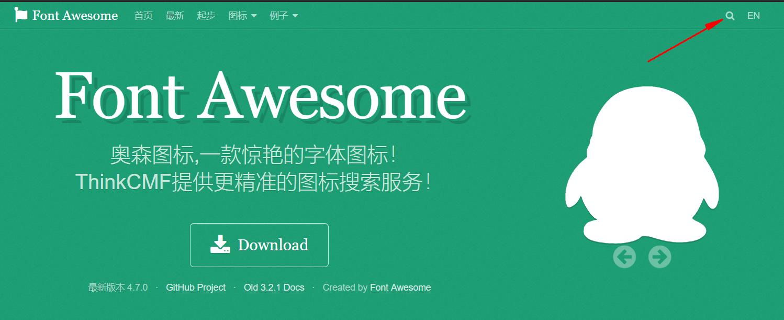This screenshot has width=784, height=320.
Task: Open the 图标 dropdown menu
Action: tap(242, 16)
